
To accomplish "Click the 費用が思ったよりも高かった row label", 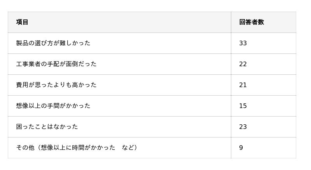I will 56,85.
